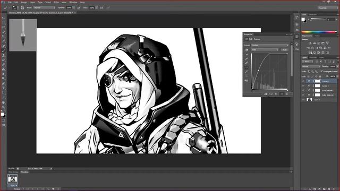The width and height of the screenshot is (340, 191).
Task: Switch to the Paths tab
Action: click(321, 58)
